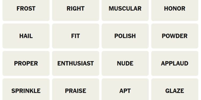
Task: Pick the ENTHUSIAST tile
Action: click(x=76, y=63)
